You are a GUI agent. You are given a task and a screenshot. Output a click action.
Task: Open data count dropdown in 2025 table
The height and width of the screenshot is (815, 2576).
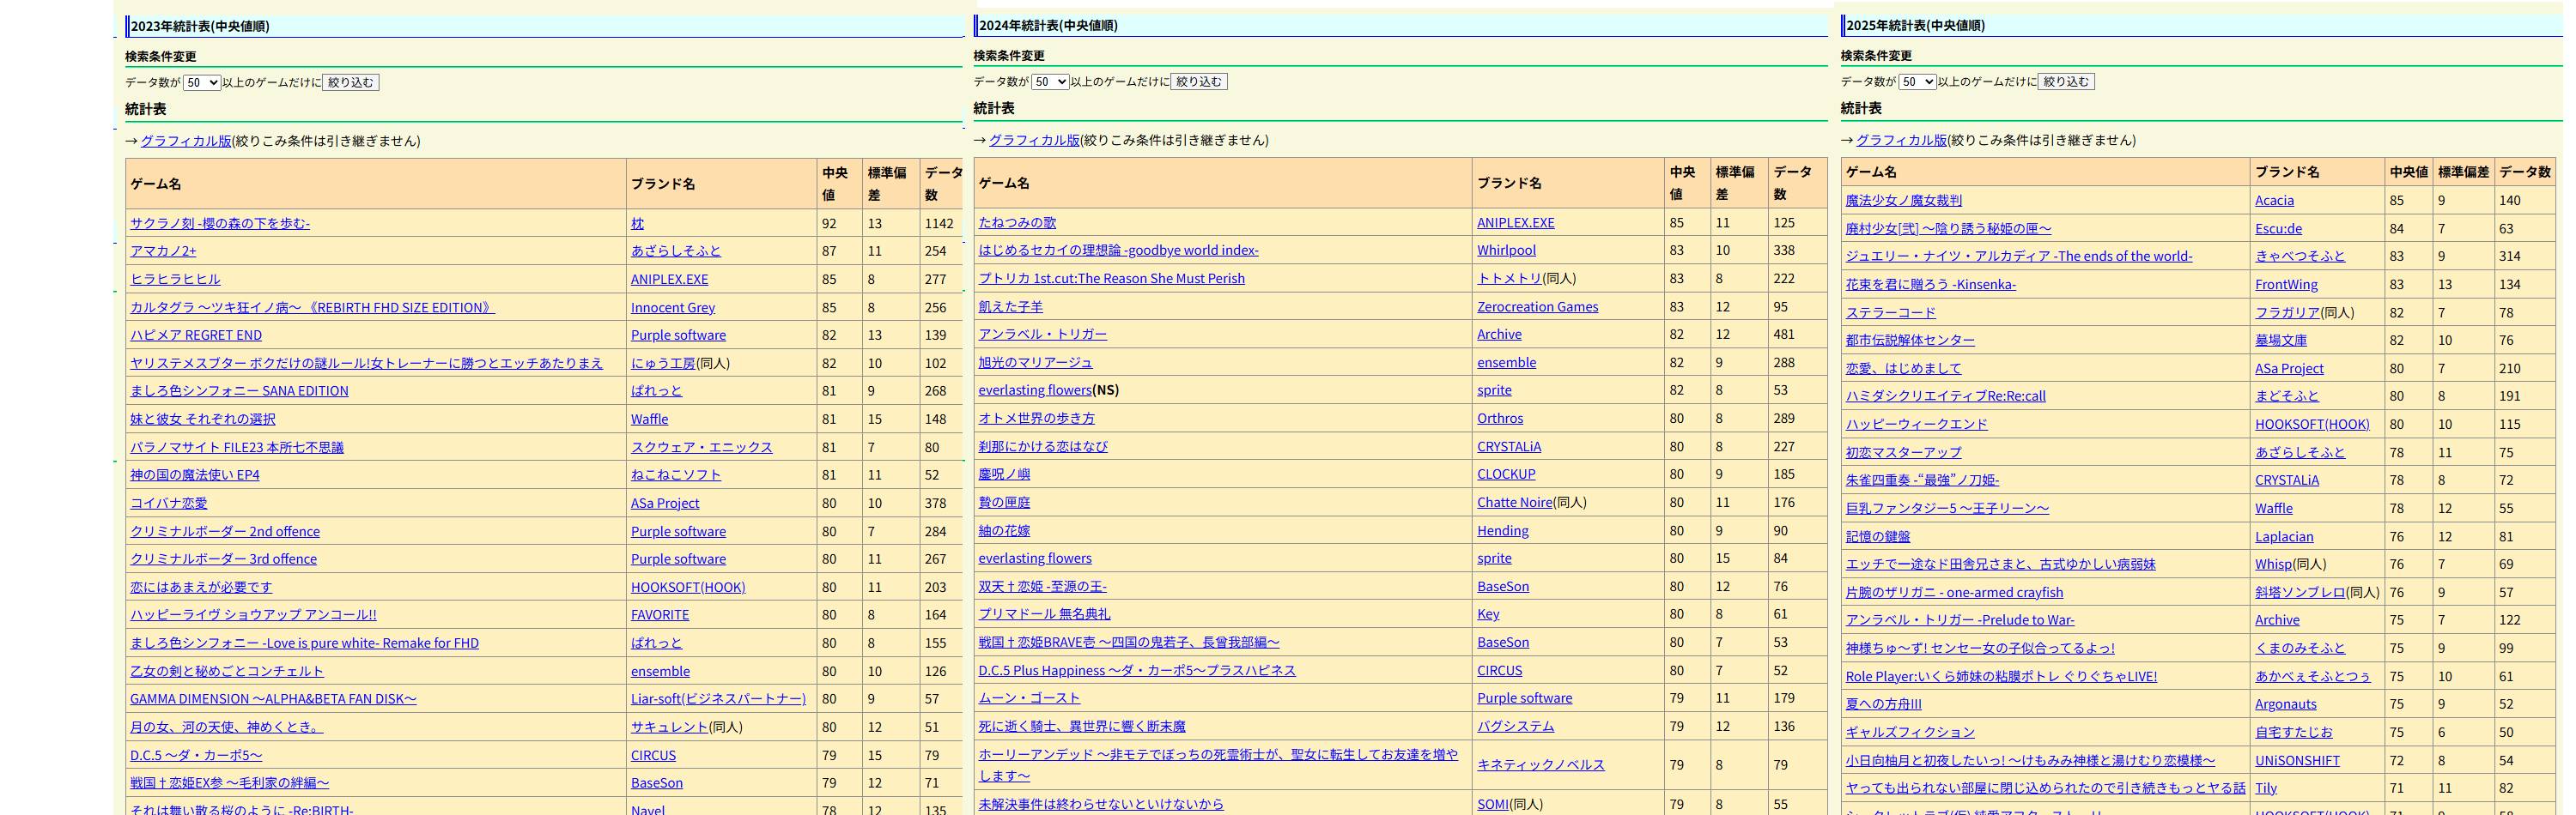1917,81
